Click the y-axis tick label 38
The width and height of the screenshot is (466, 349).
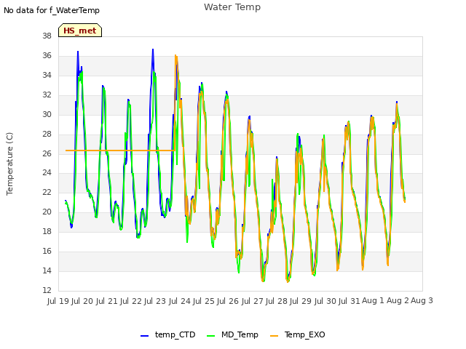[47, 36]
